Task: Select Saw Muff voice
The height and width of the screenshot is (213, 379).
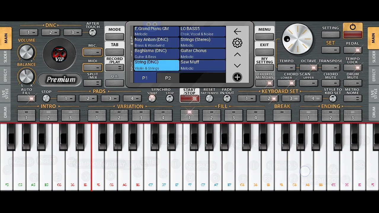Action: [203, 65]
